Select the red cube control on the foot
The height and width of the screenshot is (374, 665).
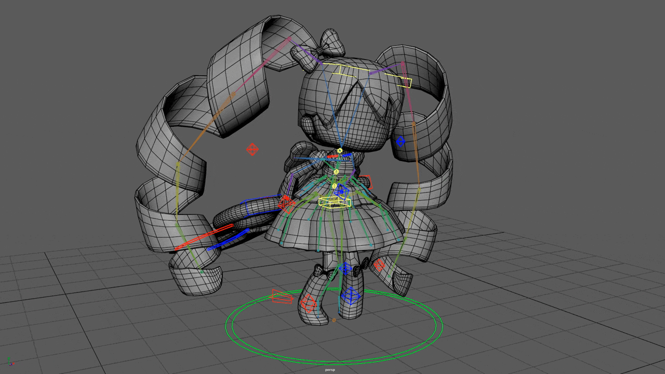pyautogui.click(x=308, y=303)
